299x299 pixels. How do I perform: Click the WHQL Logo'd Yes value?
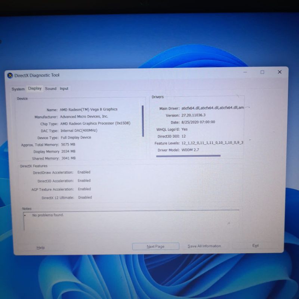click(184, 129)
